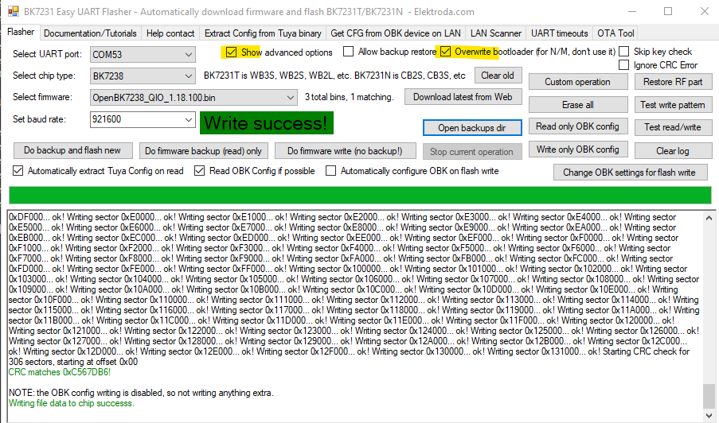Image resolution: width=719 pixels, height=423 pixels.
Task: Click the Open backups dir button
Action: pyautogui.click(x=472, y=128)
